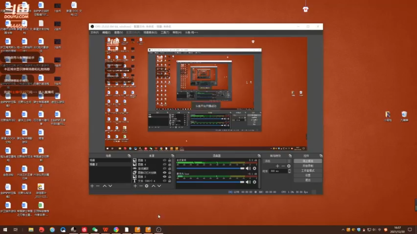Adjust the 麦克风/Aux volume slider
This screenshot has height=234, width=417.
tap(211, 182)
